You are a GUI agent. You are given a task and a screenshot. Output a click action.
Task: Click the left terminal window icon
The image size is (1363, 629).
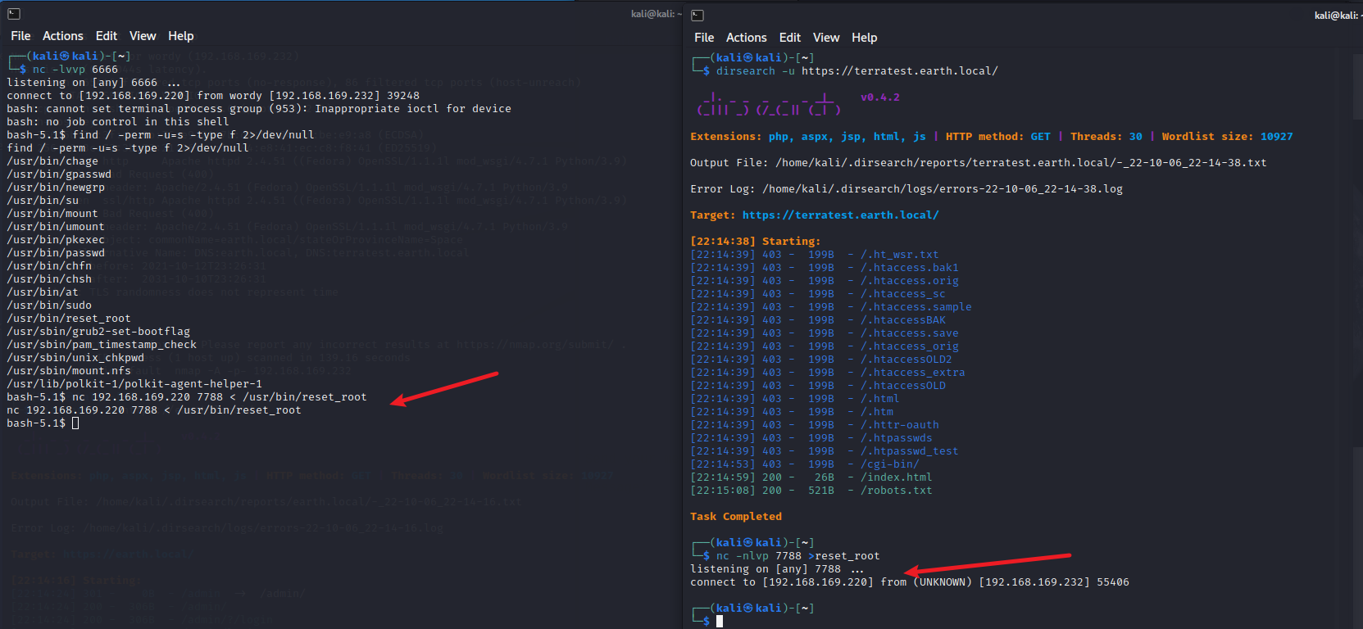(13, 14)
